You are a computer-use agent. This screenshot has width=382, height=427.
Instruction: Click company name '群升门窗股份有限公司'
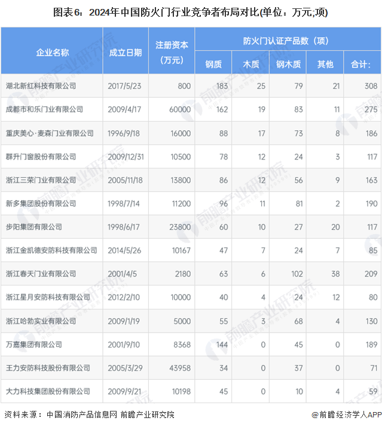(x=41, y=157)
